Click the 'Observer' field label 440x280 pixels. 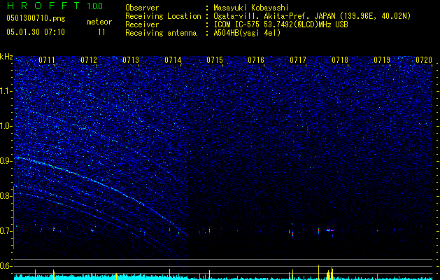(x=142, y=8)
